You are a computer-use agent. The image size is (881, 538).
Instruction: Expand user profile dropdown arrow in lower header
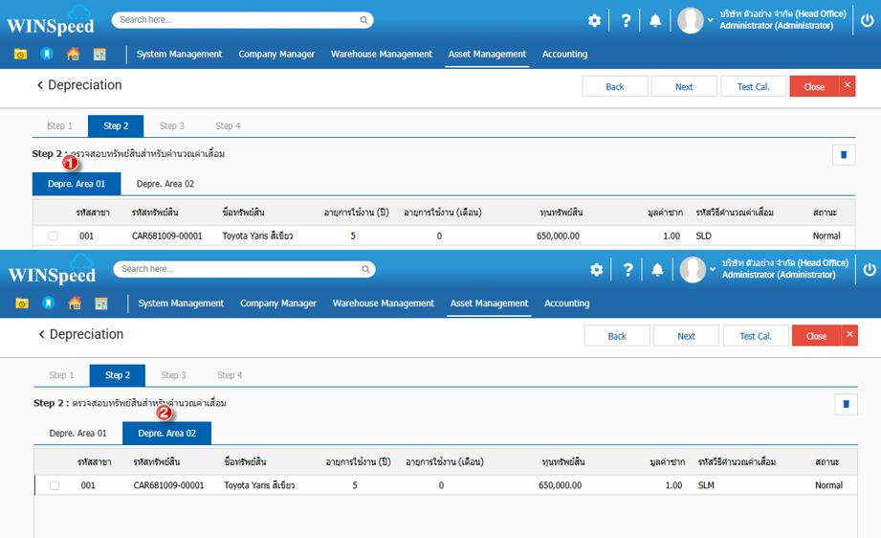tap(713, 270)
